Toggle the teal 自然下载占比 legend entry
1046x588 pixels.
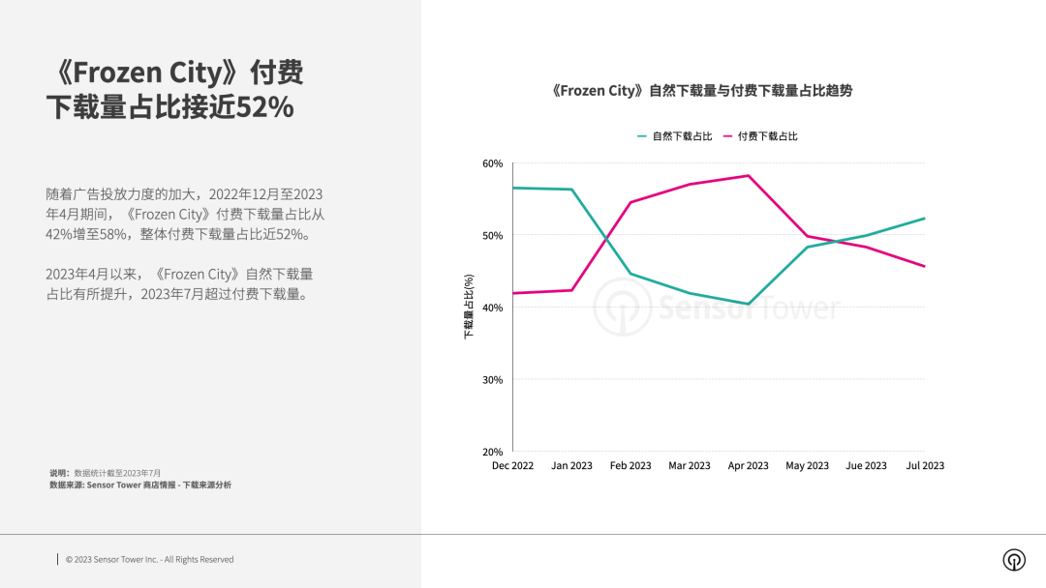(674, 135)
